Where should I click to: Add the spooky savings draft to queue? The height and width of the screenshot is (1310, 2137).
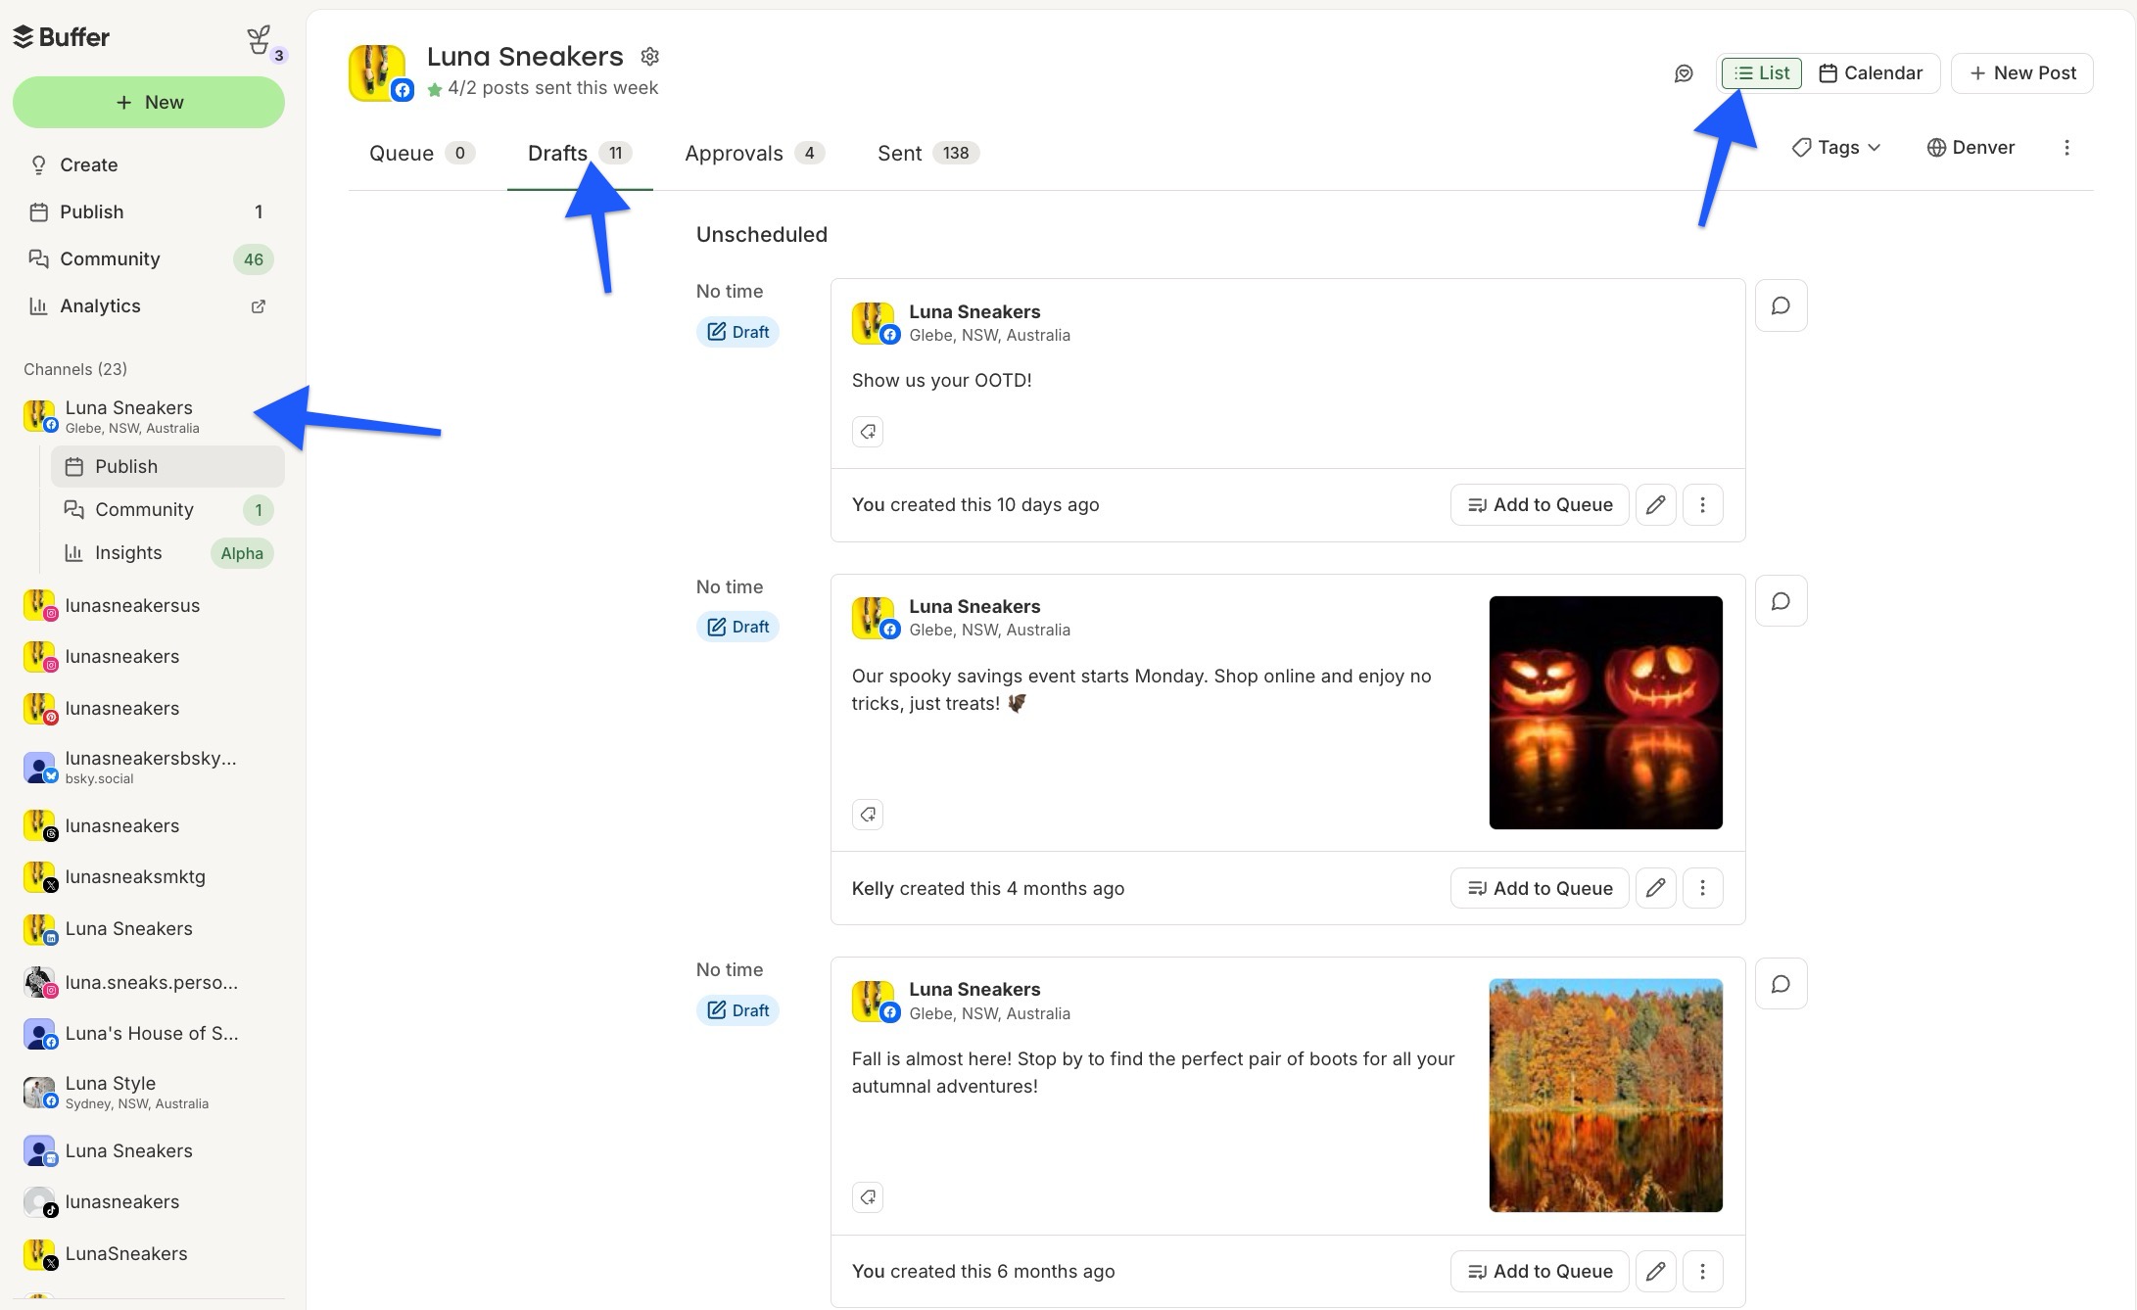1539,888
